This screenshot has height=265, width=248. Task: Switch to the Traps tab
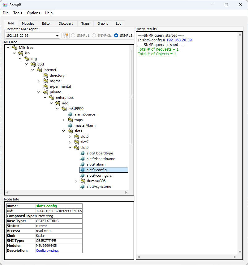[x=85, y=23]
